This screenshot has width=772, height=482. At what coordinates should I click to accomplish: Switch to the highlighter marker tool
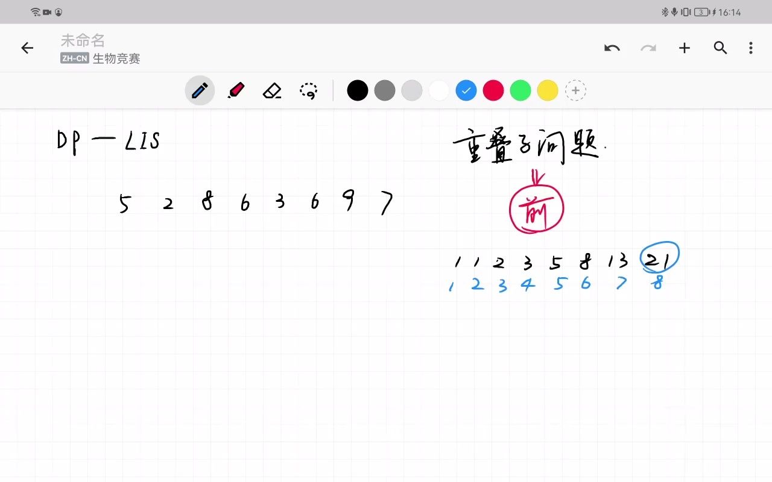[236, 90]
